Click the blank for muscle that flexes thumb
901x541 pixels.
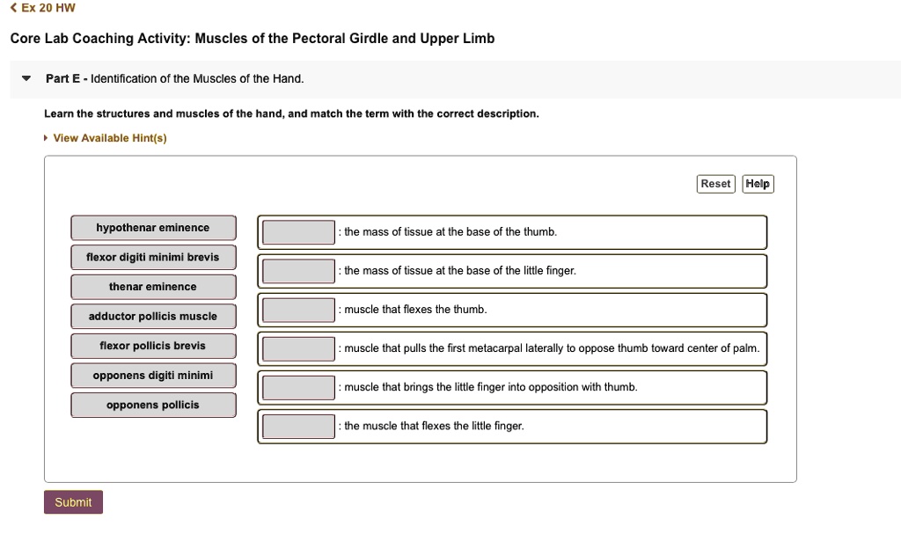coord(297,310)
